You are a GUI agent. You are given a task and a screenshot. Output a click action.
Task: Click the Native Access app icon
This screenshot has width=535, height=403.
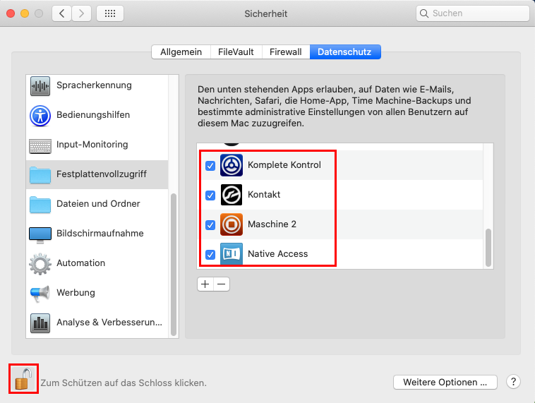click(x=232, y=254)
